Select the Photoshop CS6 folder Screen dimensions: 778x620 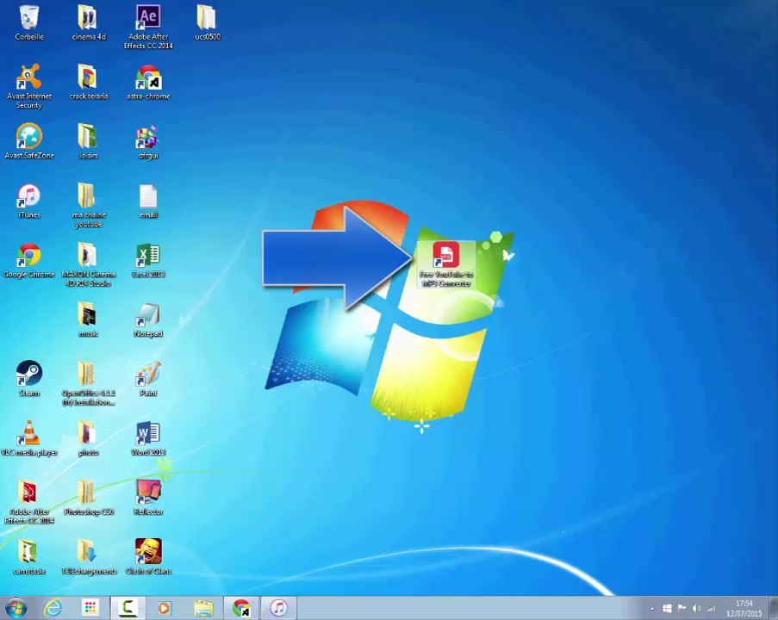pos(89,498)
